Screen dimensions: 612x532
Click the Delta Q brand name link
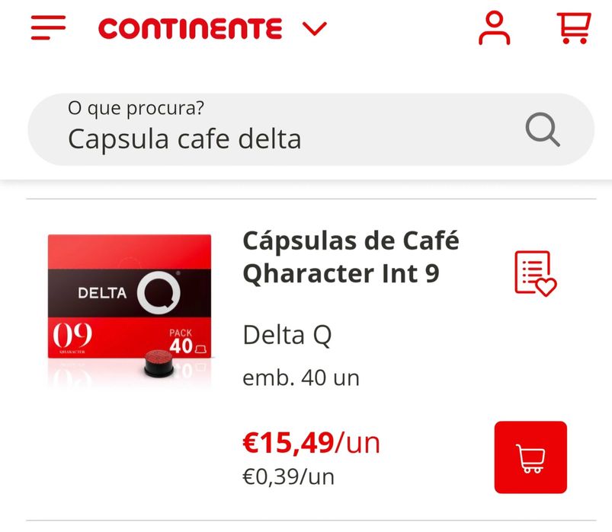[x=287, y=336]
